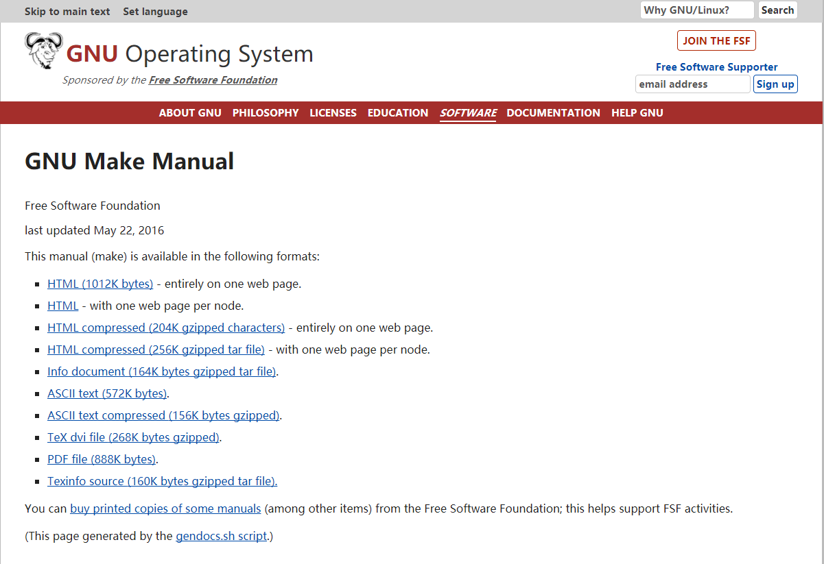Viewport: 824px width, 564px height.
Task: Click the JOIN THE FSF button
Action: pyautogui.click(x=716, y=40)
